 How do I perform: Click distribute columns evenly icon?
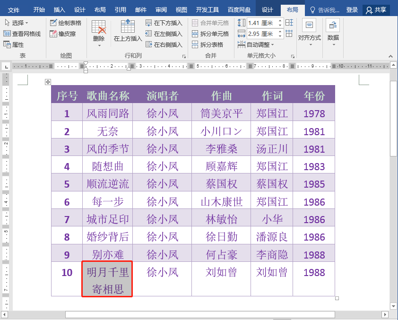[x=289, y=33]
